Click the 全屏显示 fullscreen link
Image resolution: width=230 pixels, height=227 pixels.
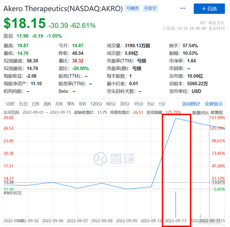pos(214,104)
